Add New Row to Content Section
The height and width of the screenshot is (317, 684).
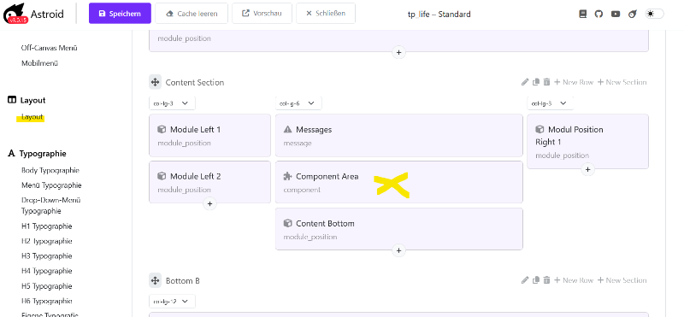point(574,82)
